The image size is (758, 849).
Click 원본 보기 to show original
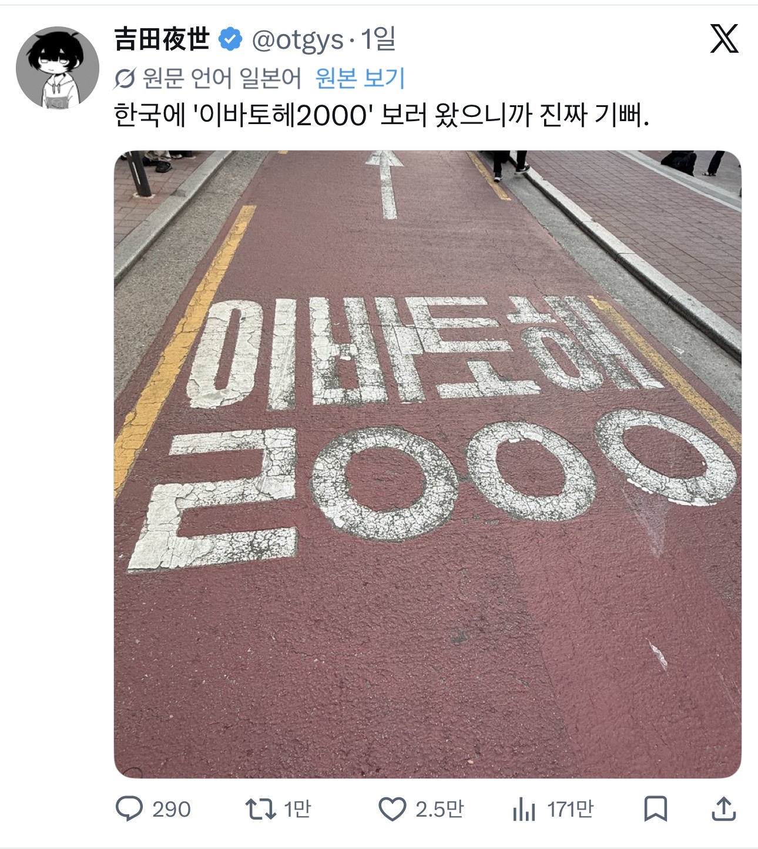360,78
